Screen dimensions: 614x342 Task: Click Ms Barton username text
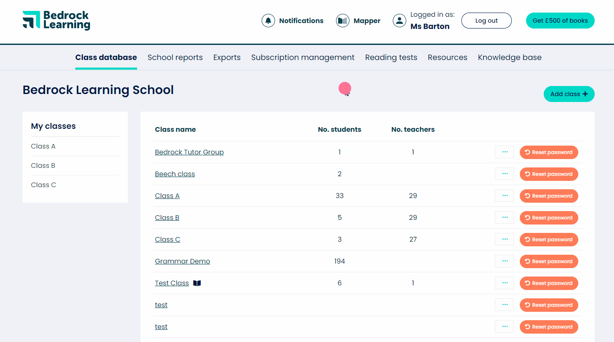(430, 26)
